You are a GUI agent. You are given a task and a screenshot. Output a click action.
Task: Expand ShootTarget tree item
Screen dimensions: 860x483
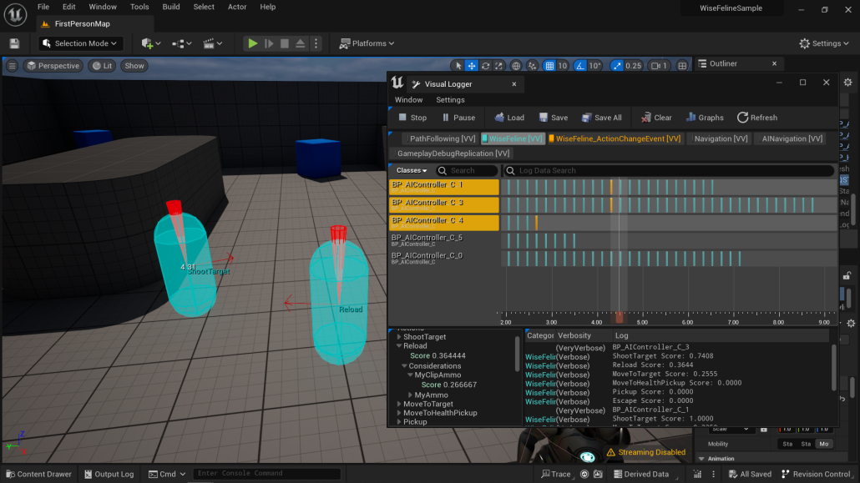(x=399, y=337)
